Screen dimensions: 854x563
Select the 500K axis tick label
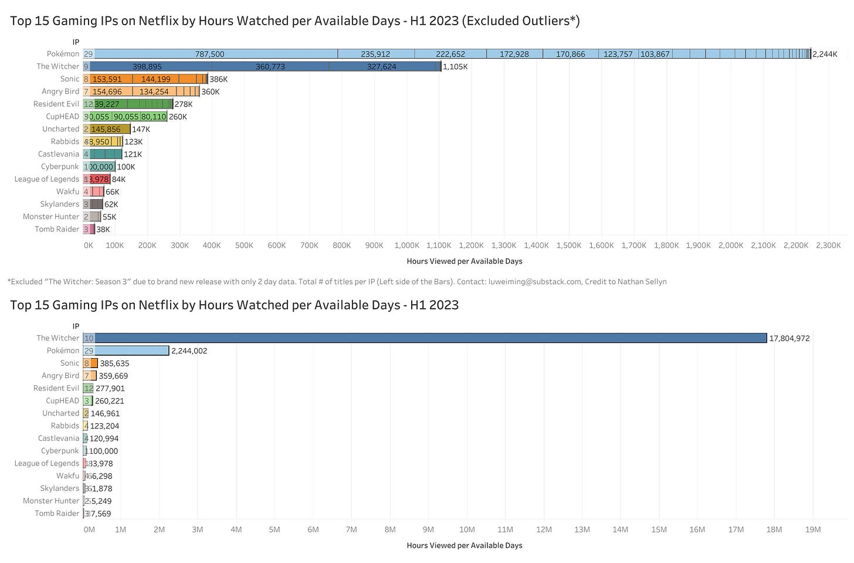click(x=244, y=245)
